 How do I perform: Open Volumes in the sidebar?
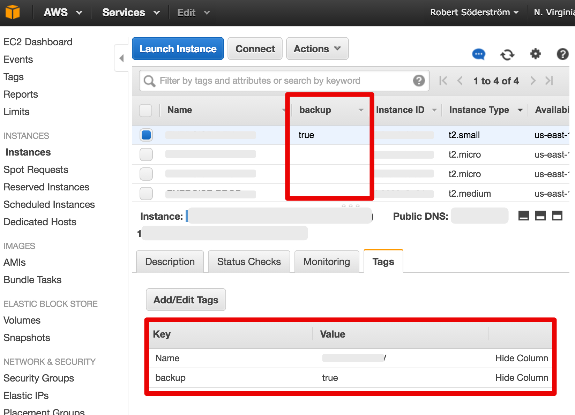(22, 320)
